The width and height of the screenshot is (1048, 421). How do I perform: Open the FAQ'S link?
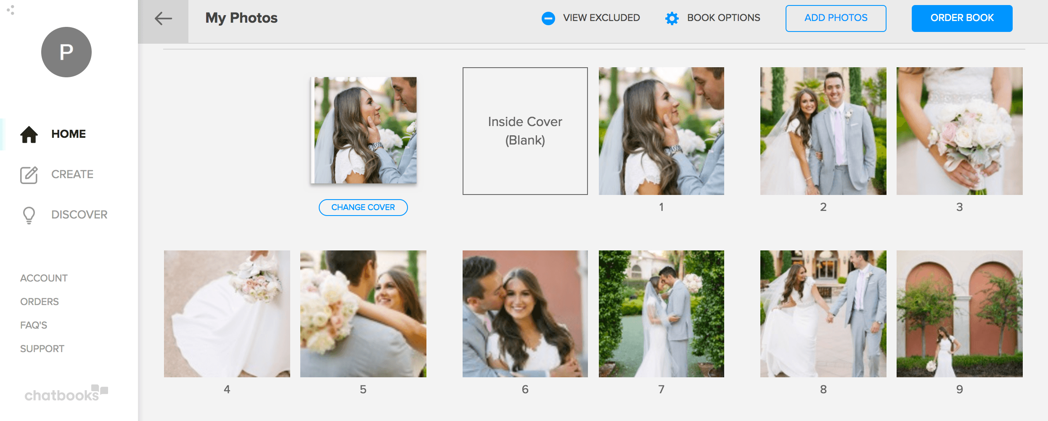click(34, 325)
